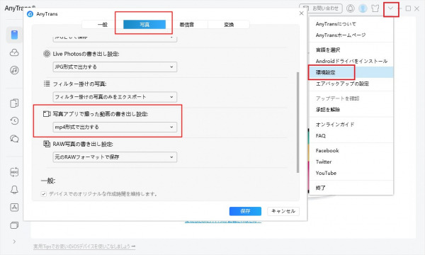Open the backup history clock icon
This screenshot has width=425, height=255.
[x=14, y=120]
